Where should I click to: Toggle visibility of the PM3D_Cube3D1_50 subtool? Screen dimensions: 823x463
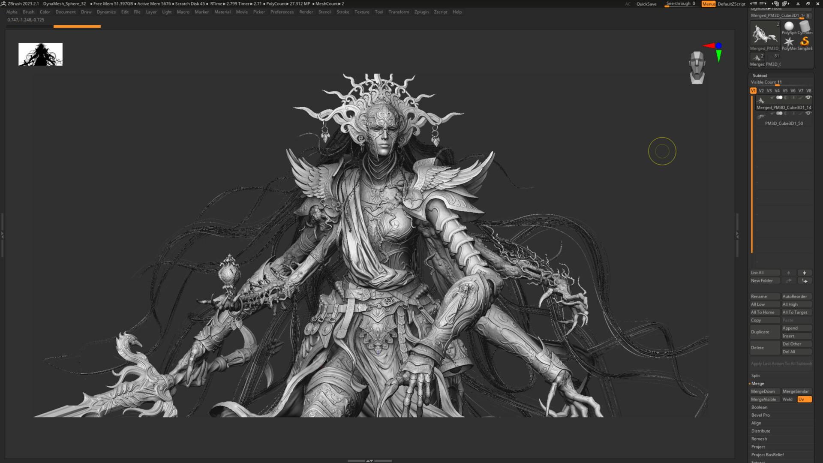pos(808,114)
